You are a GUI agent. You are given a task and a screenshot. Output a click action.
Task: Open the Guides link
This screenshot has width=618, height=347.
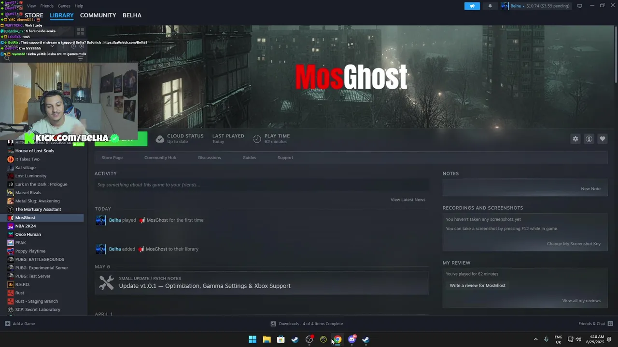249,158
